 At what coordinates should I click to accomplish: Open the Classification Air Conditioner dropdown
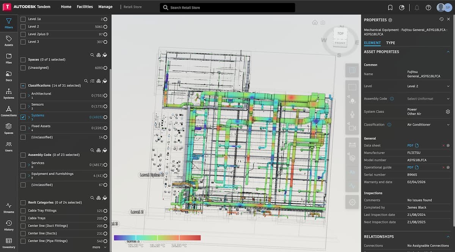click(428, 124)
